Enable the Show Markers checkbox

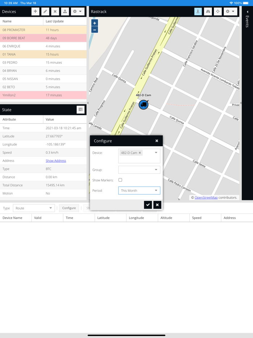point(120,180)
